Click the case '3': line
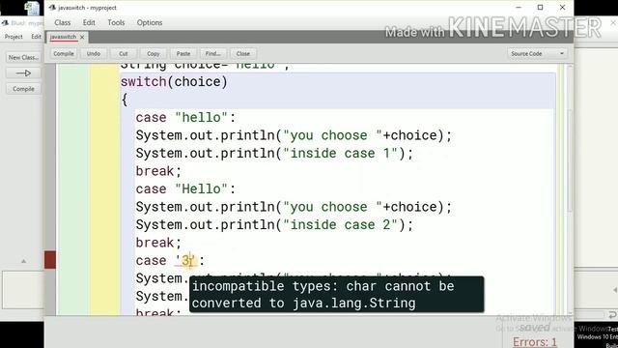Viewport: 618px width, 348px height. pos(170,260)
